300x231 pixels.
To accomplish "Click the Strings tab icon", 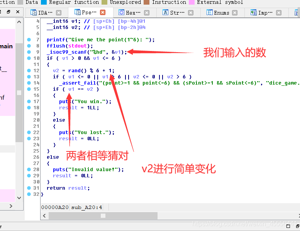I will click(x=165, y=13).
